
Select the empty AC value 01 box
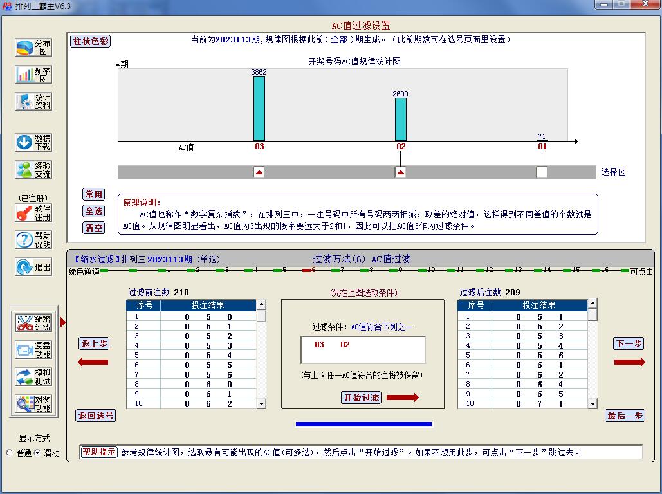click(542, 172)
